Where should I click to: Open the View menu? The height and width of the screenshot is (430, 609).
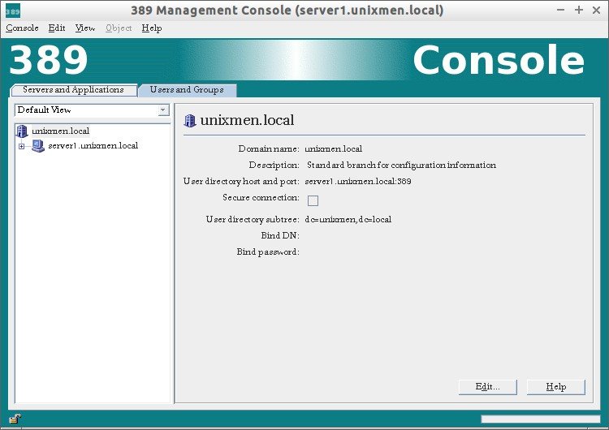tap(85, 28)
